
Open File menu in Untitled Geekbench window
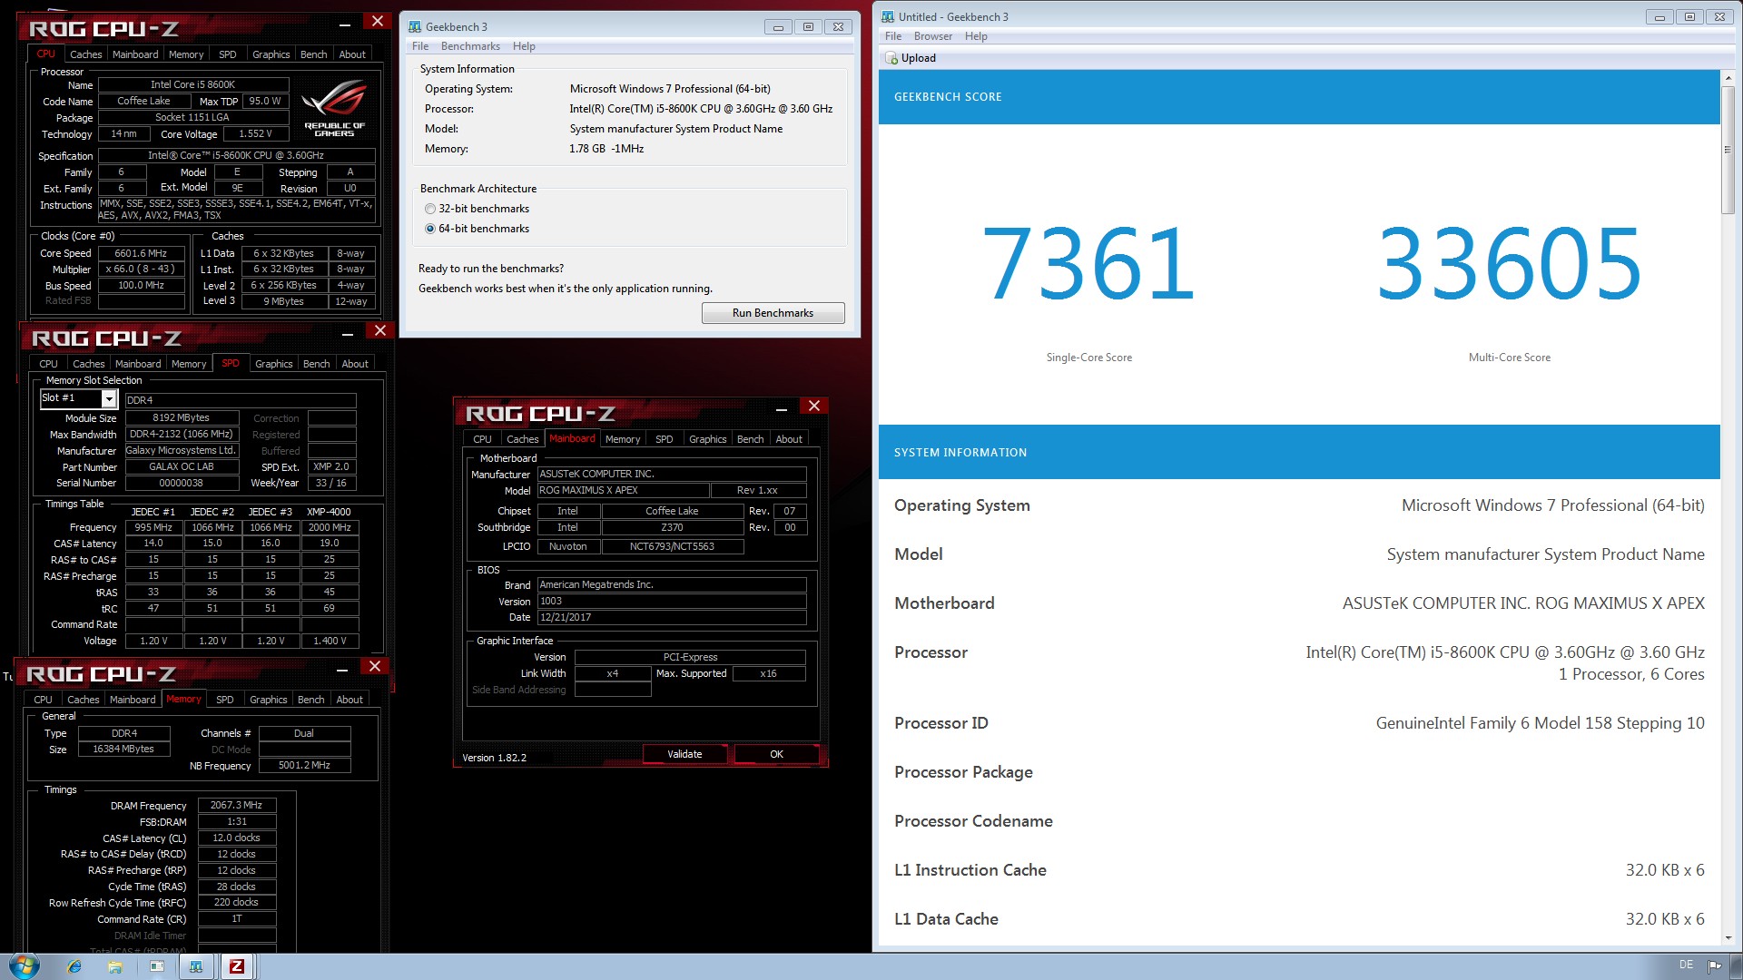pos(893,36)
